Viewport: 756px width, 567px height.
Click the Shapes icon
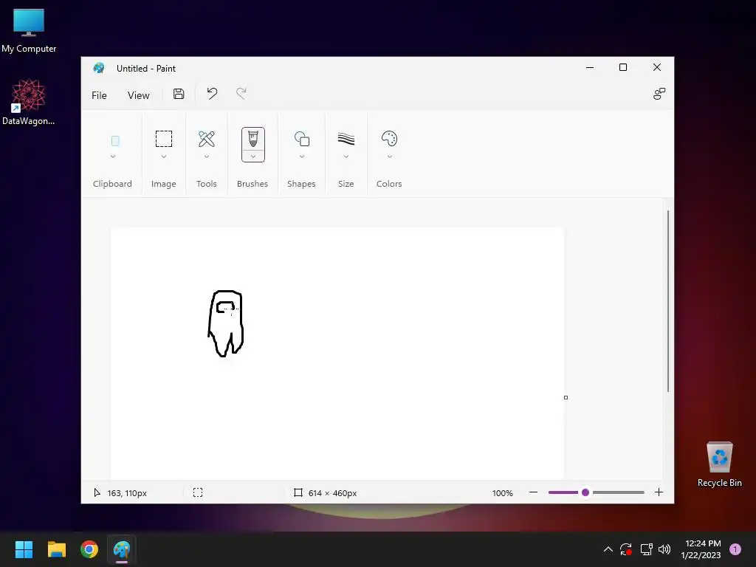302,139
